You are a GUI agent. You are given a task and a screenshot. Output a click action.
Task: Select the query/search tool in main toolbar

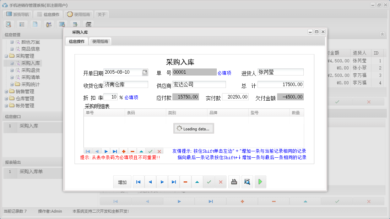8,24
